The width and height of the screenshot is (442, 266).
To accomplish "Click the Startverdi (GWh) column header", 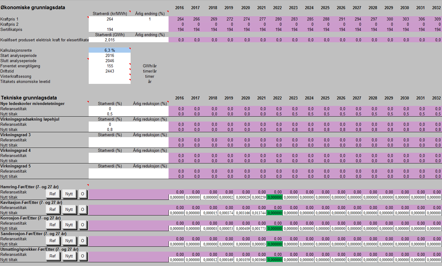I will 110,35.
